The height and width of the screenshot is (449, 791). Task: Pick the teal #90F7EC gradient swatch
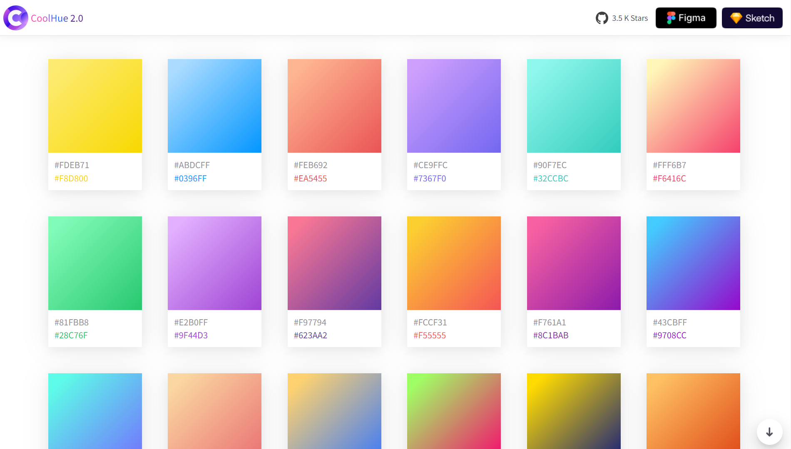tap(574, 106)
